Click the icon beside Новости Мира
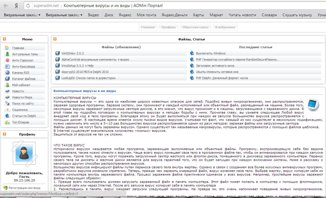This screenshot has height=198, width=326. (x=7, y=97)
